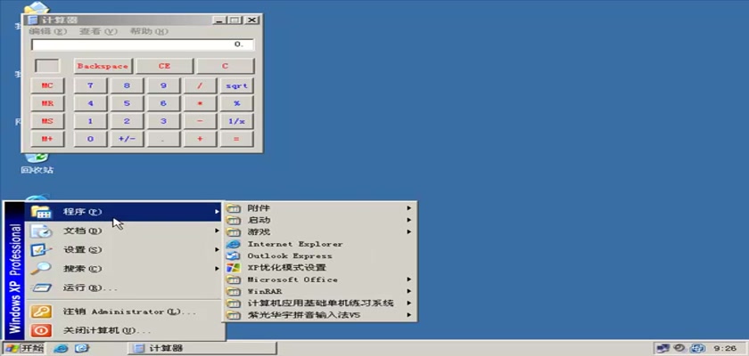Click the 计算器 taskbar button
Screen dimensions: 749x356
pyautogui.click(x=203, y=348)
